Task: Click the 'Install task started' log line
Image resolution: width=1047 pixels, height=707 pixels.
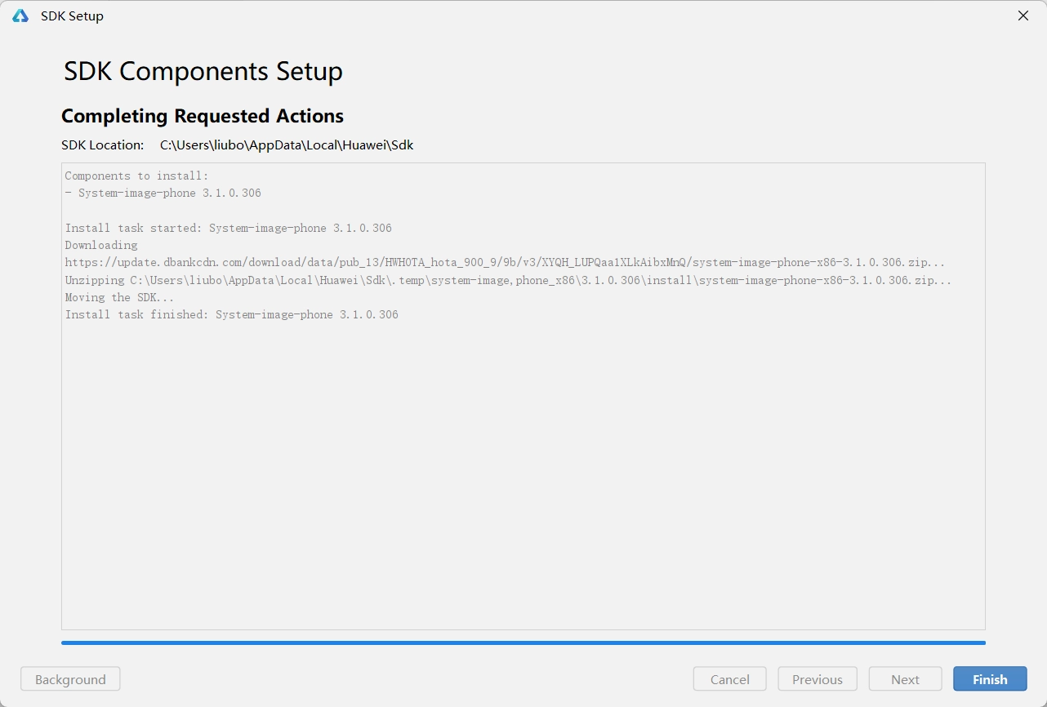Action: pos(228,228)
